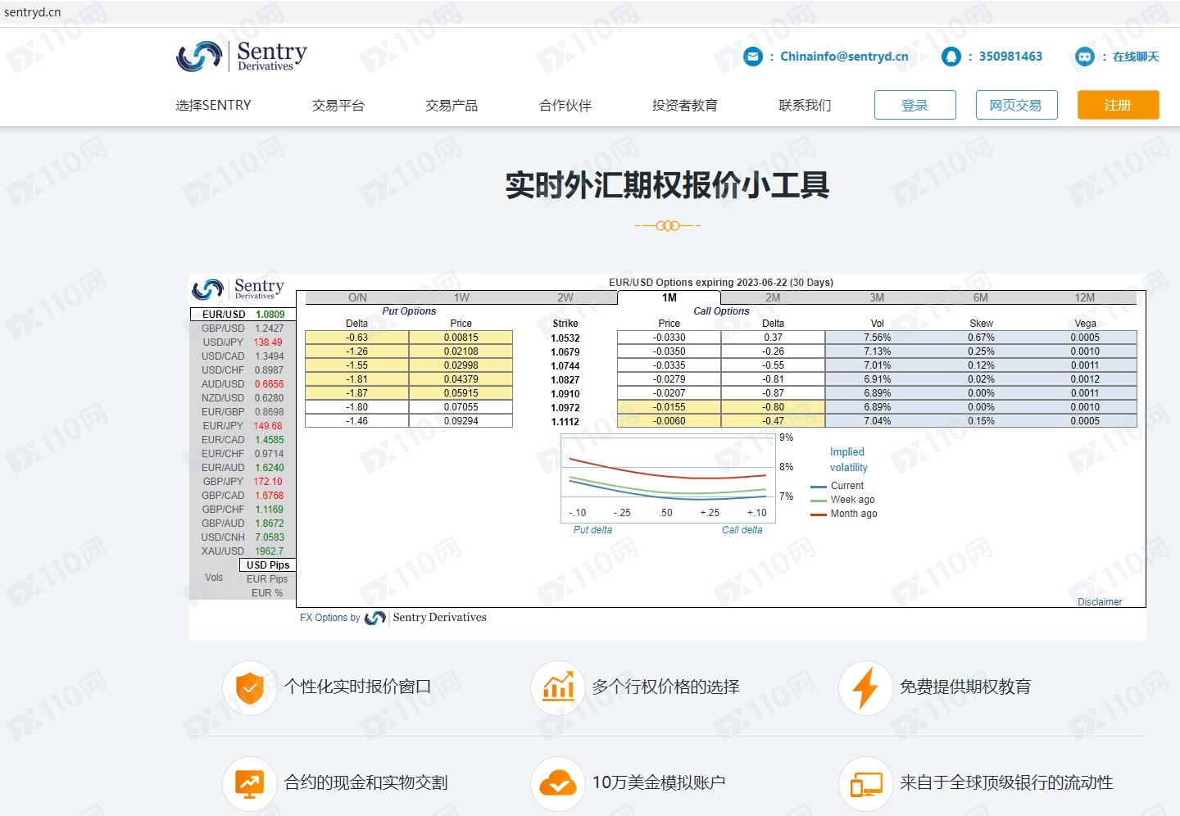Click the 登录 login button
Screen dimensions: 1180x816
point(914,105)
